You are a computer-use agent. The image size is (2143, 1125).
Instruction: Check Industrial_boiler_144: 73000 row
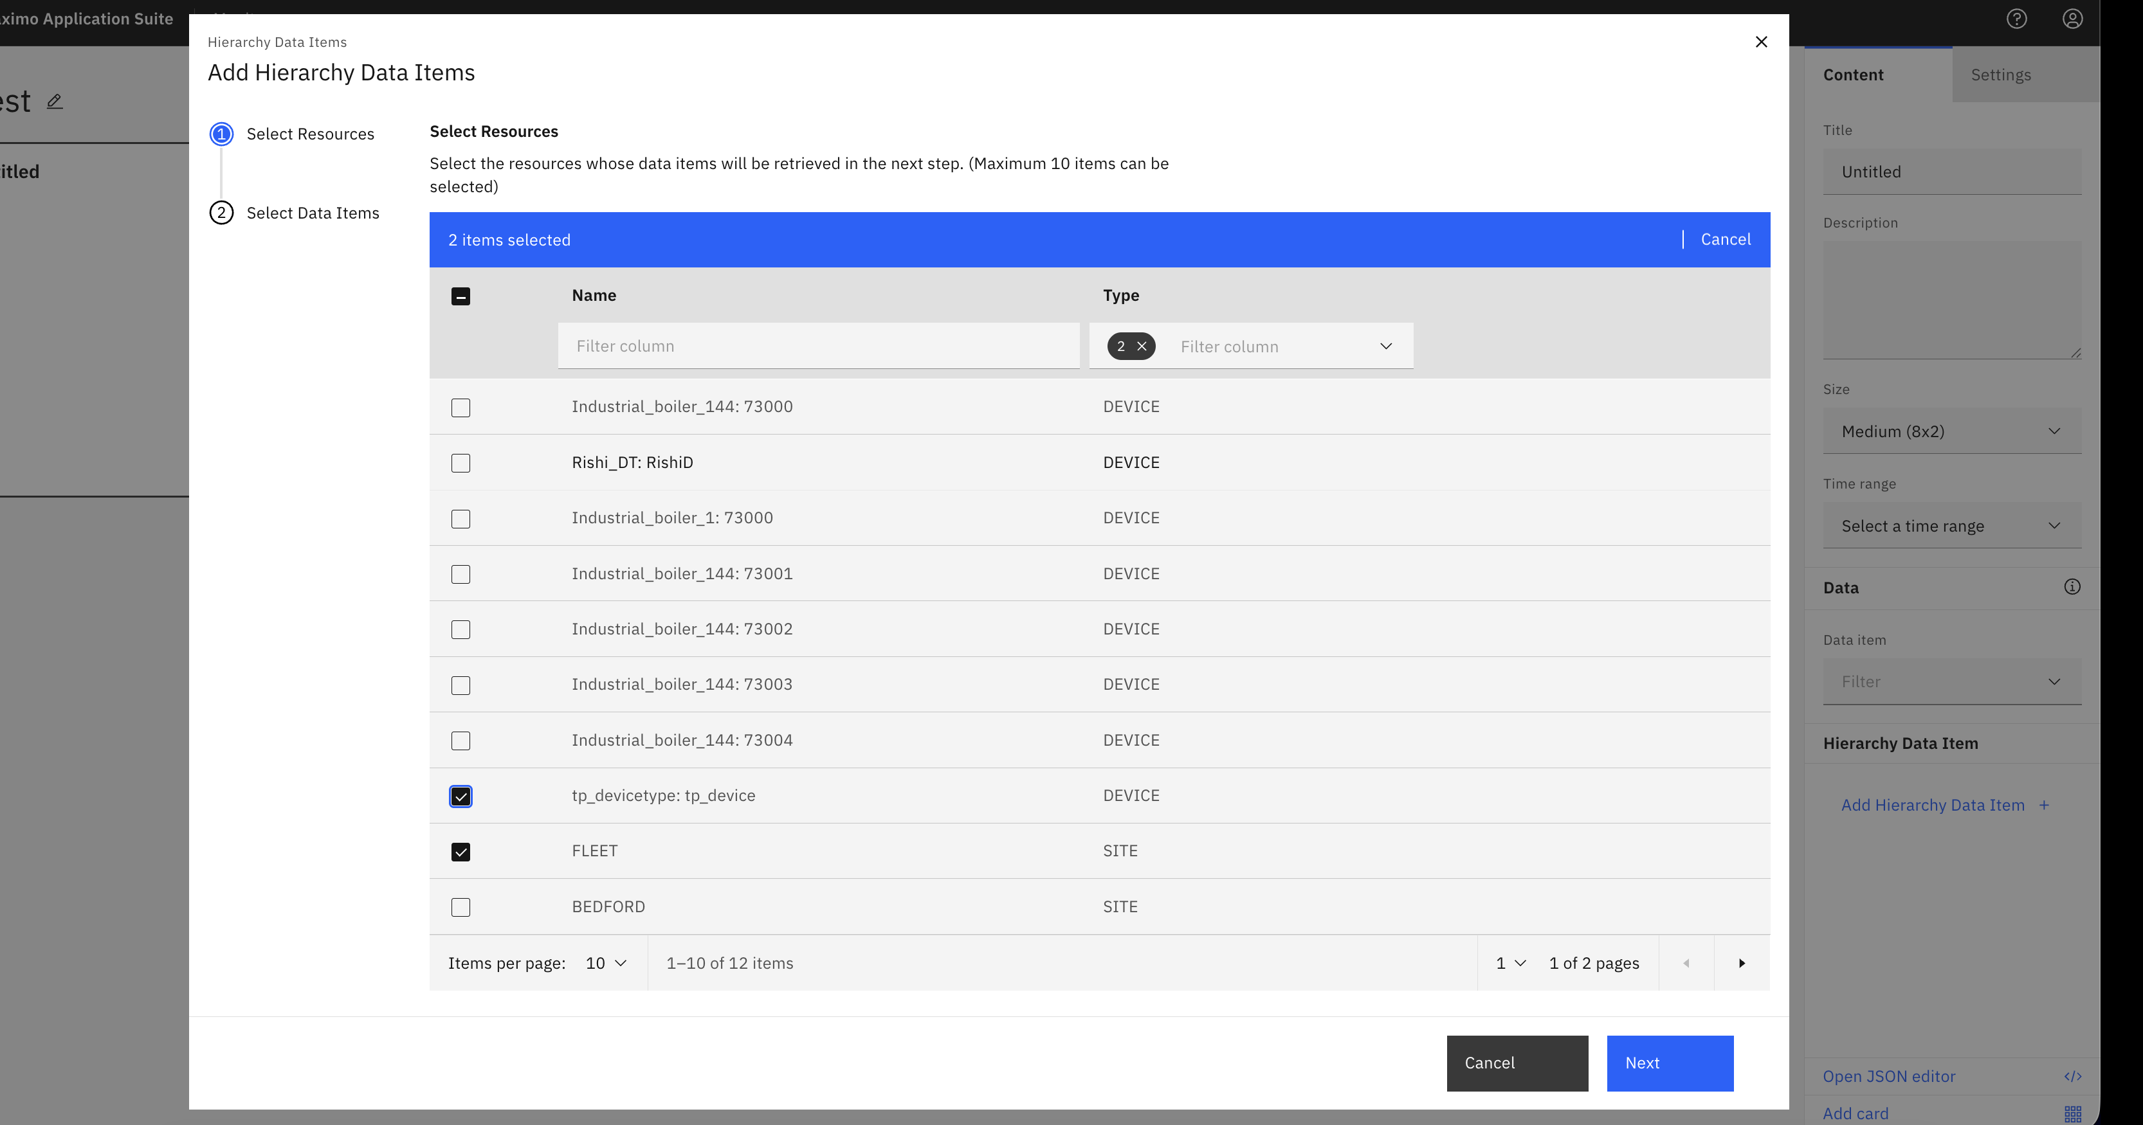461,408
